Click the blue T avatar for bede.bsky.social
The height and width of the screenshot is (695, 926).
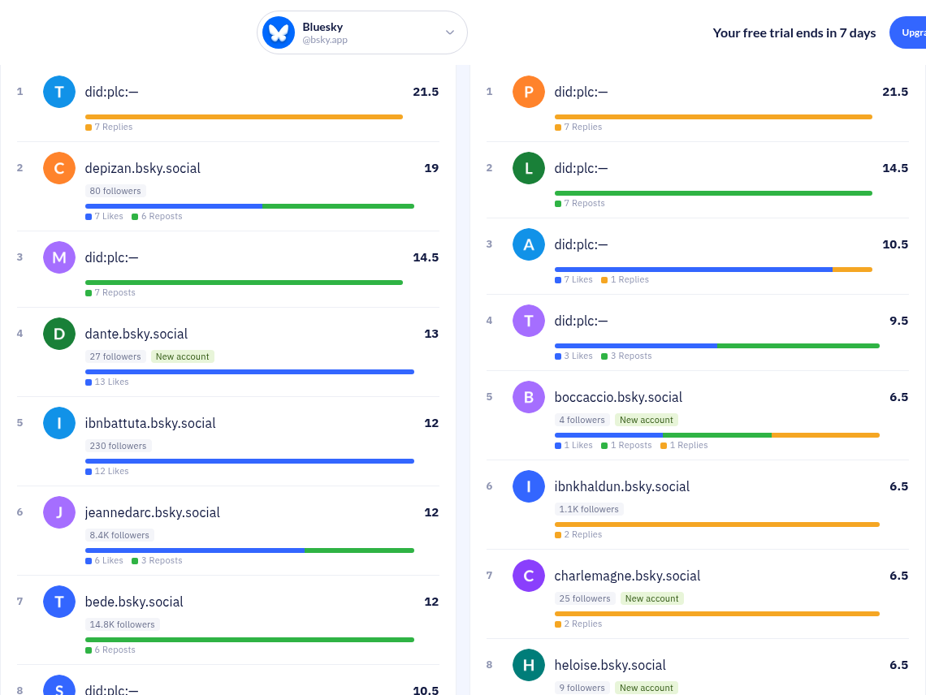tap(59, 601)
